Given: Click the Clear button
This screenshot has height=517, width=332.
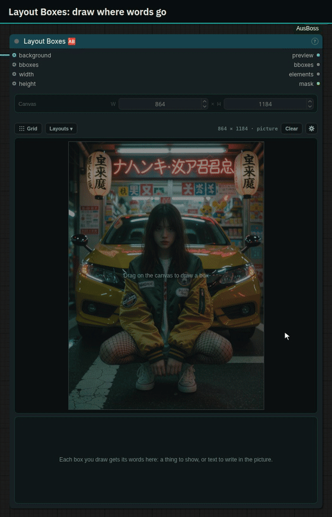Looking at the screenshot, I should tap(292, 129).
